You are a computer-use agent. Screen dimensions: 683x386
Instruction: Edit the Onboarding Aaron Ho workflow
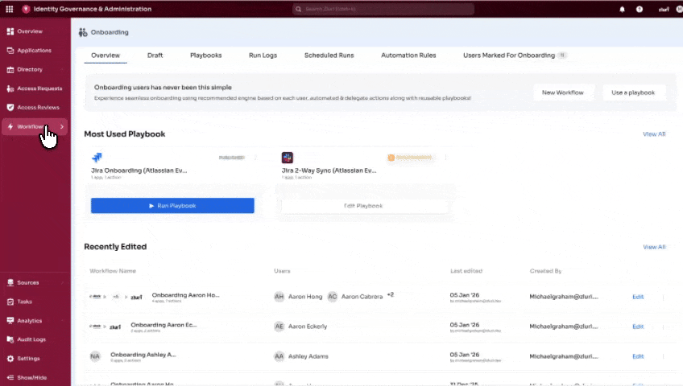coord(638,297)
